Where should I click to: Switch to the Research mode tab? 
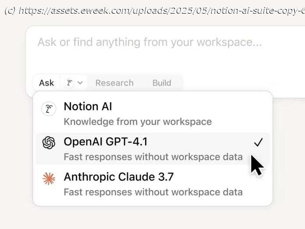pyautogui.click(x=114, y=82)
